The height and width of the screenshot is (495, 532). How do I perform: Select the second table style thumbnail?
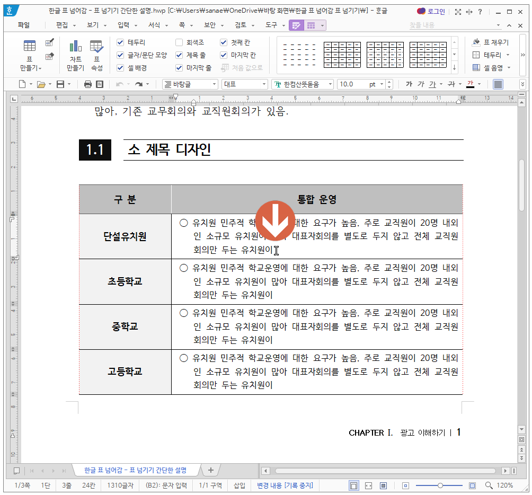click(x=342, y=55)
